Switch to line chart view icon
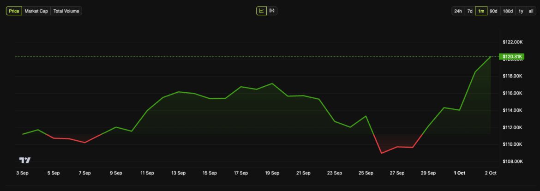 [x=262, y=11]
